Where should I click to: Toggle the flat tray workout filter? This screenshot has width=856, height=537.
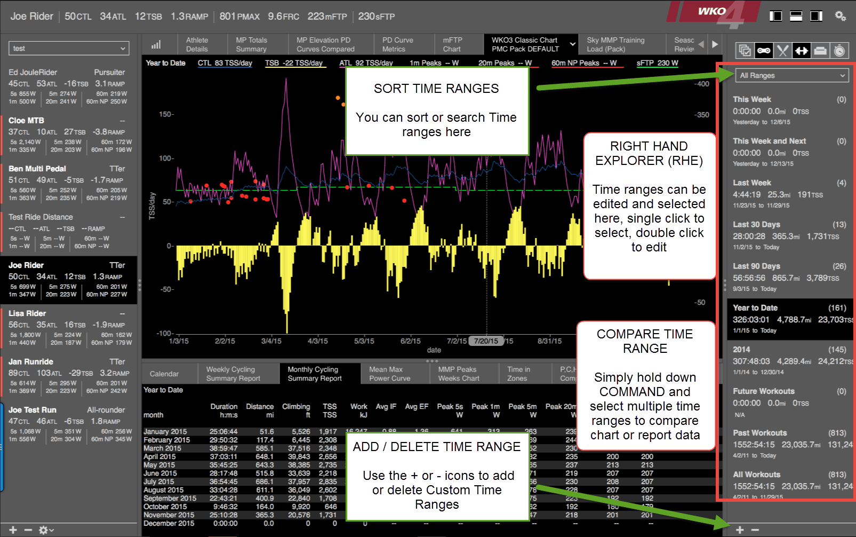(x=820, y=51)
